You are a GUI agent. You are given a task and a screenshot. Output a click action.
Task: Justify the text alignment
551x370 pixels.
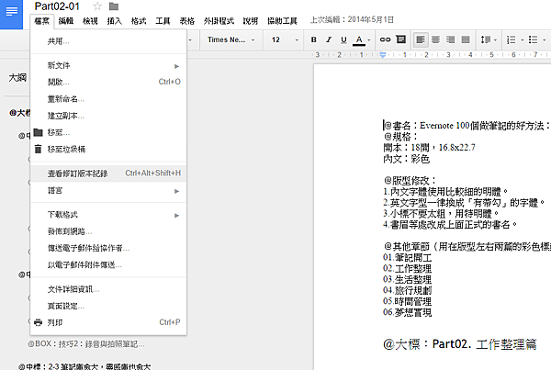pos(466,39)
